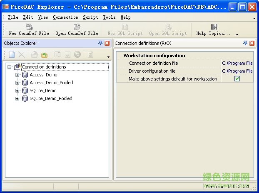Select the SQLite_Demo connection label
The image size is (259, 193).
(x=43, y=90)
